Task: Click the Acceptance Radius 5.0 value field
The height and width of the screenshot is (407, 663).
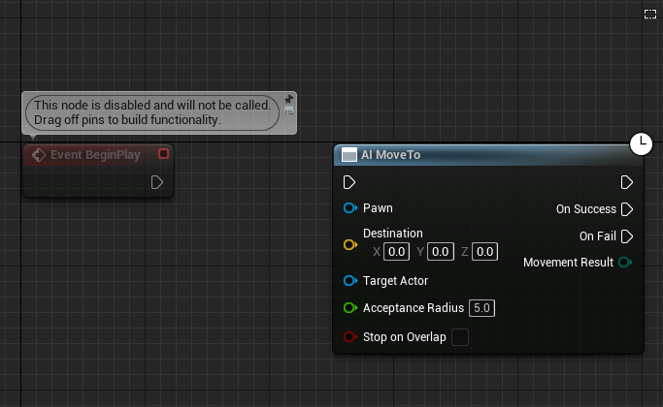Action: coord(481,308)
